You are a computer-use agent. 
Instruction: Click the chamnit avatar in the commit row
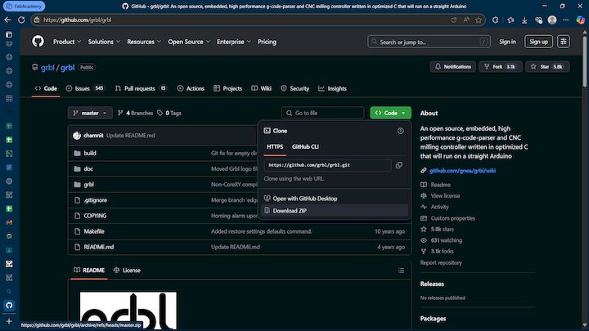pos(77,136)
